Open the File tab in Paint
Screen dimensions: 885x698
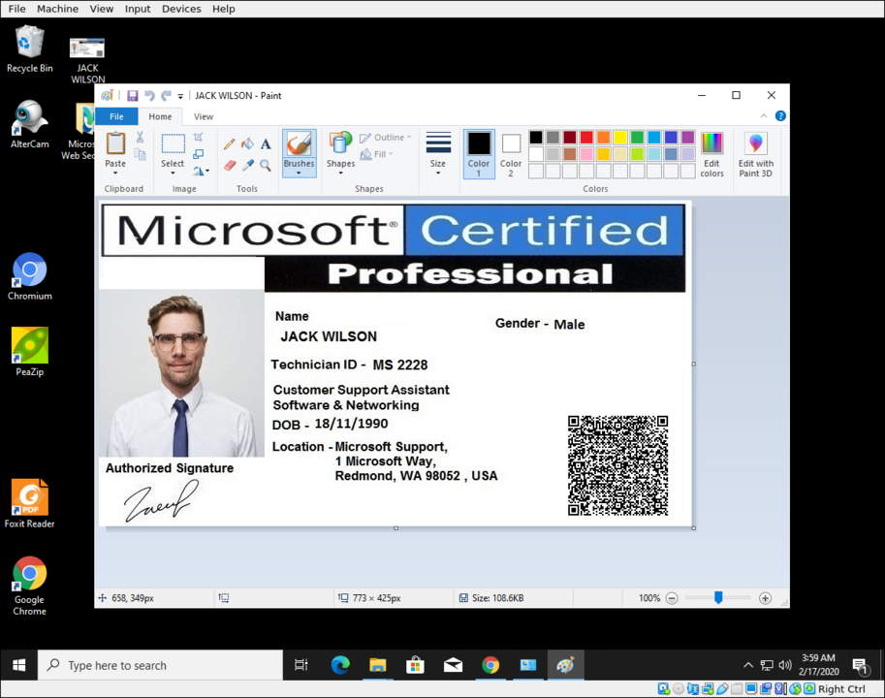point(117,116)
